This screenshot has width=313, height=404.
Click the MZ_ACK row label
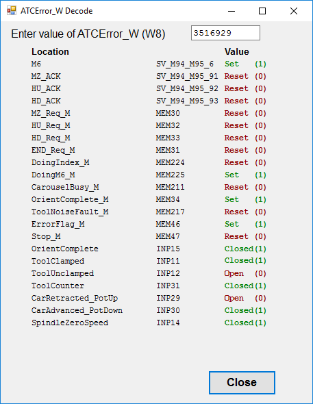click(x=46, y=76)
